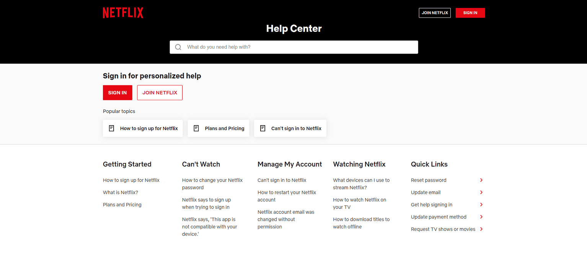Viewport: 587px width, 267px height.
Task: Open 'What devices can I use to stream Netflix?'
Action: [361, 184]
